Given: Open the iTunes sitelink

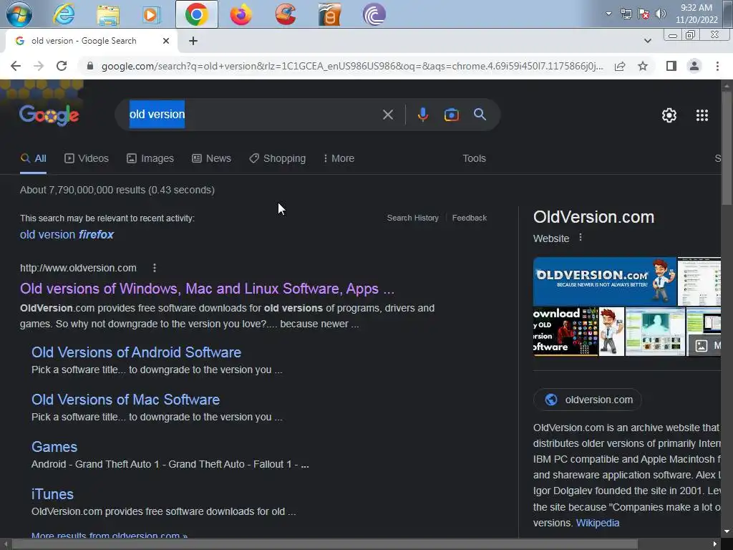Looking at the screenshot, I should [x=52, y=494].
